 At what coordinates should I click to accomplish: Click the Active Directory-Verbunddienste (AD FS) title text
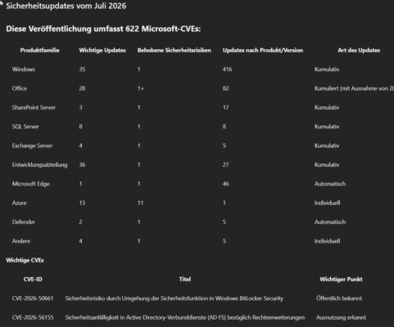coord(185,317)
